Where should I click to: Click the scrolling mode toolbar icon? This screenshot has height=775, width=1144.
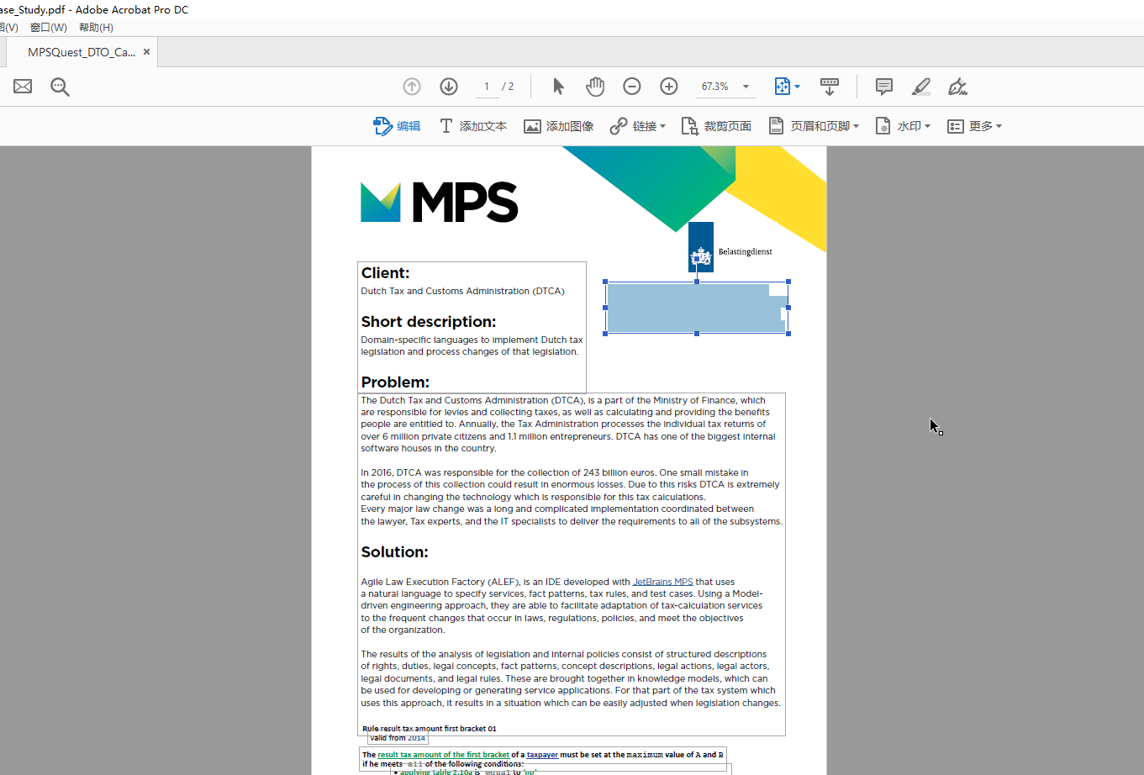(x=830, y=87)
